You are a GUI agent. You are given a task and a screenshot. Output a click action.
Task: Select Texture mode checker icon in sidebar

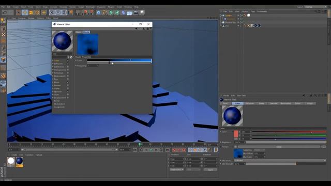(x=3, y=35)
